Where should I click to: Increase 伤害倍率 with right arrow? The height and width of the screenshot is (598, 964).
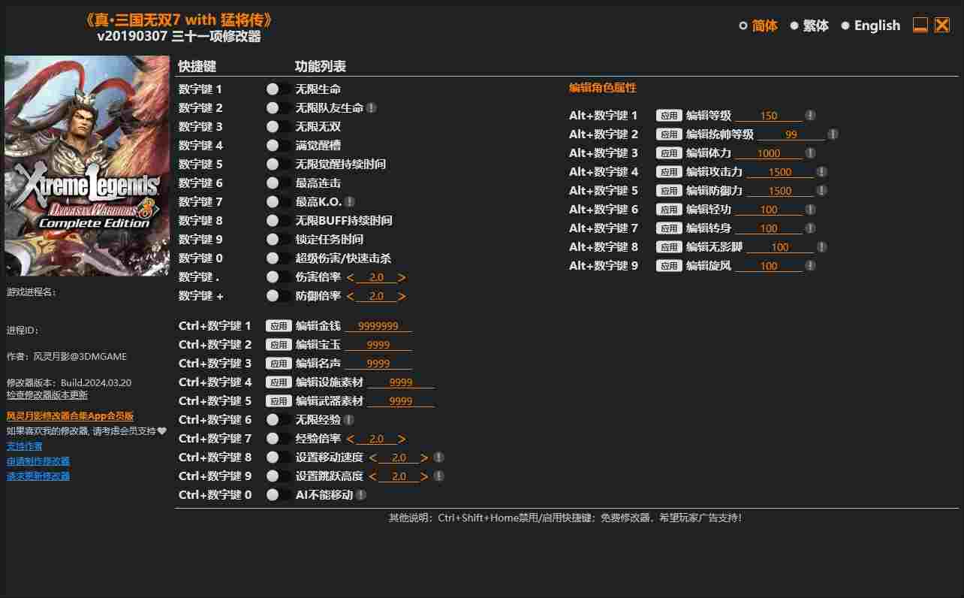click(402, 278)
